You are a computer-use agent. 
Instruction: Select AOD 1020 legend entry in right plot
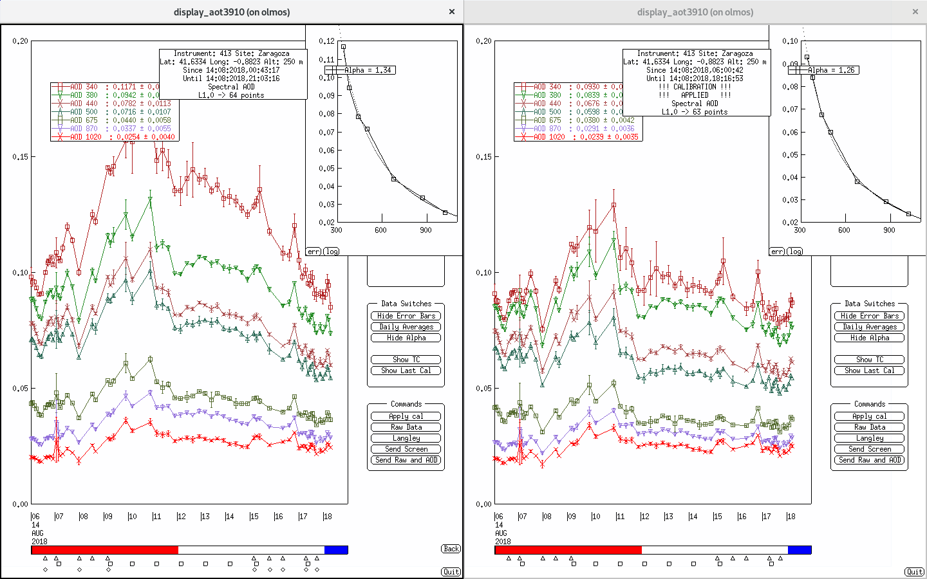[x=577, y=137]
